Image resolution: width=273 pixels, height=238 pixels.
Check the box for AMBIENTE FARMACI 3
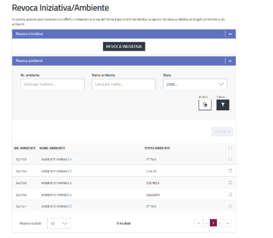(x=230, y=183)
